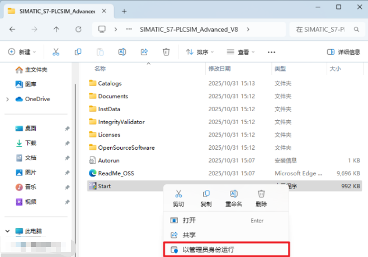The width and height of the screenshot is (368, 257).
Task: Click the Delete trash icon in toolbar
Action: [x=166, y=52]
